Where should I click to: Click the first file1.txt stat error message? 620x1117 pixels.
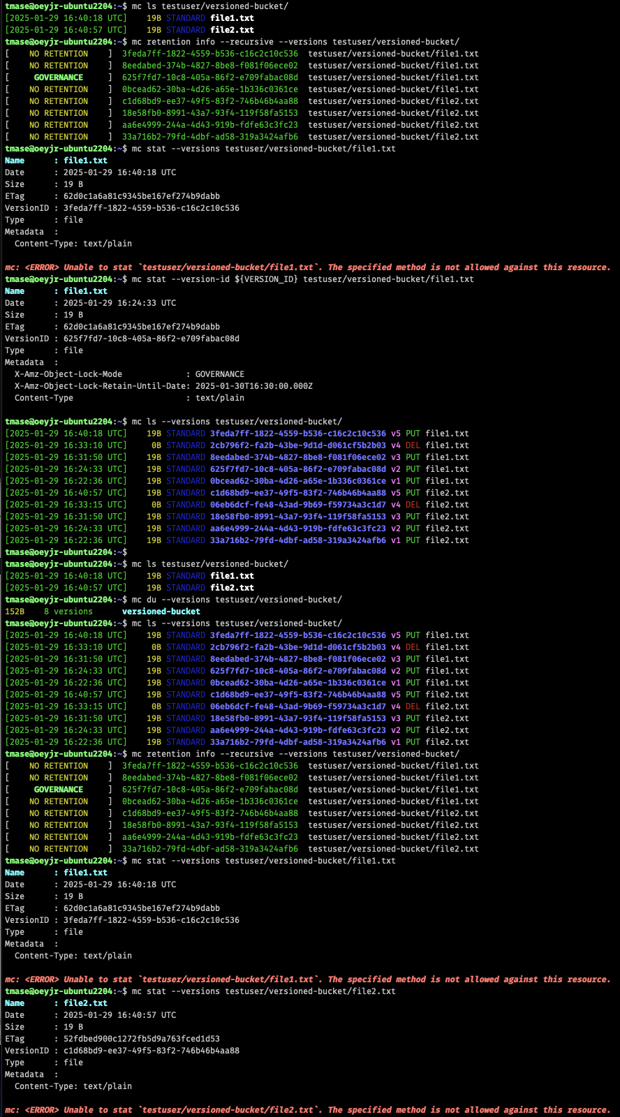(x=308, y=267)
